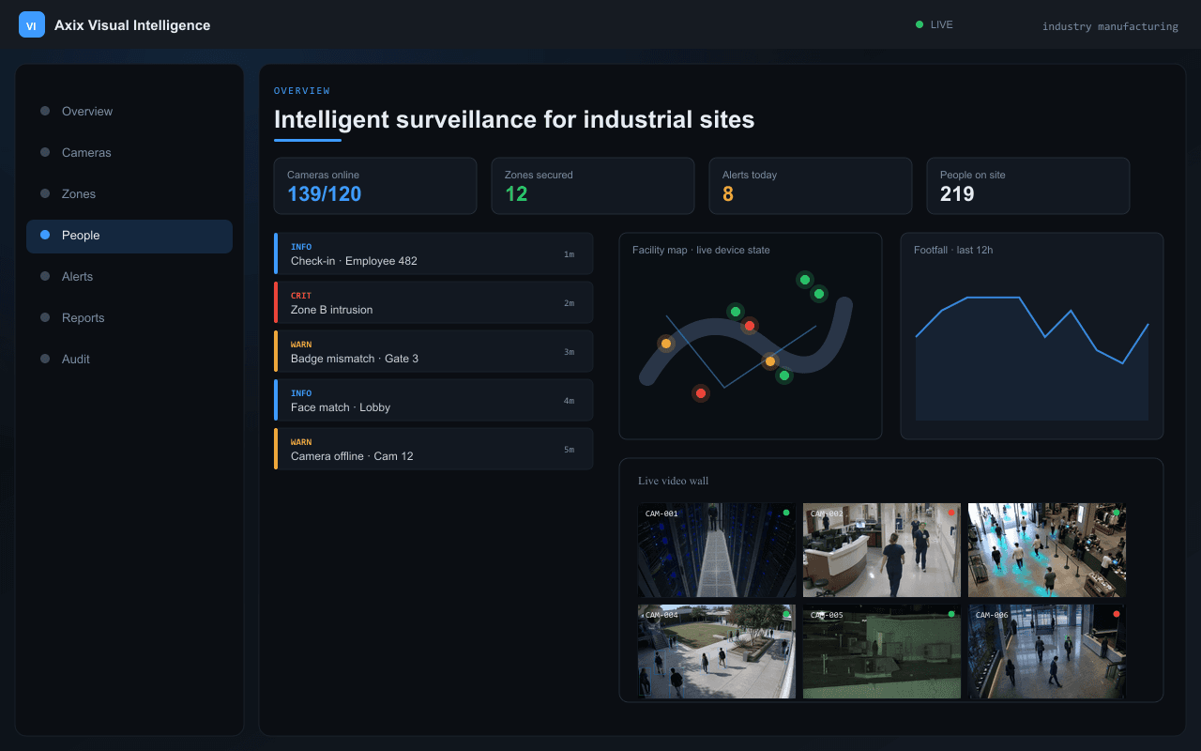Click the red status dot on CAM-002 feed
The height and width of the screenshot is (751, 1201).
[x=951, y=513]
